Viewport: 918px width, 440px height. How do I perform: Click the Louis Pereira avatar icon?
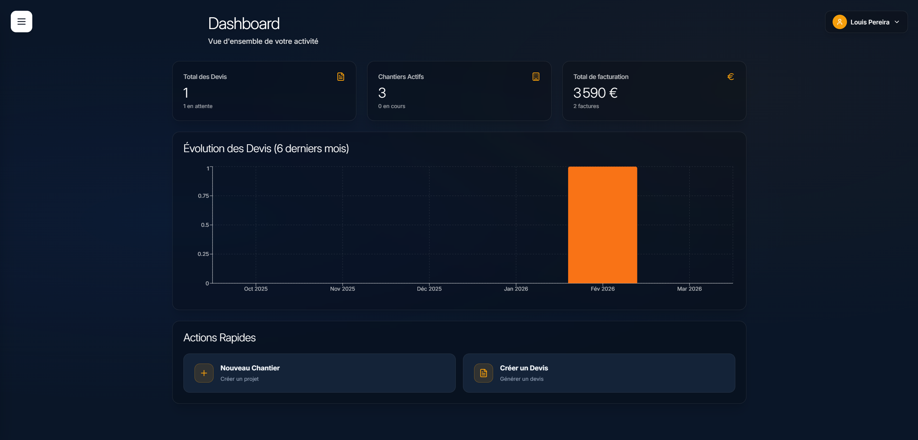coord(840,22)
